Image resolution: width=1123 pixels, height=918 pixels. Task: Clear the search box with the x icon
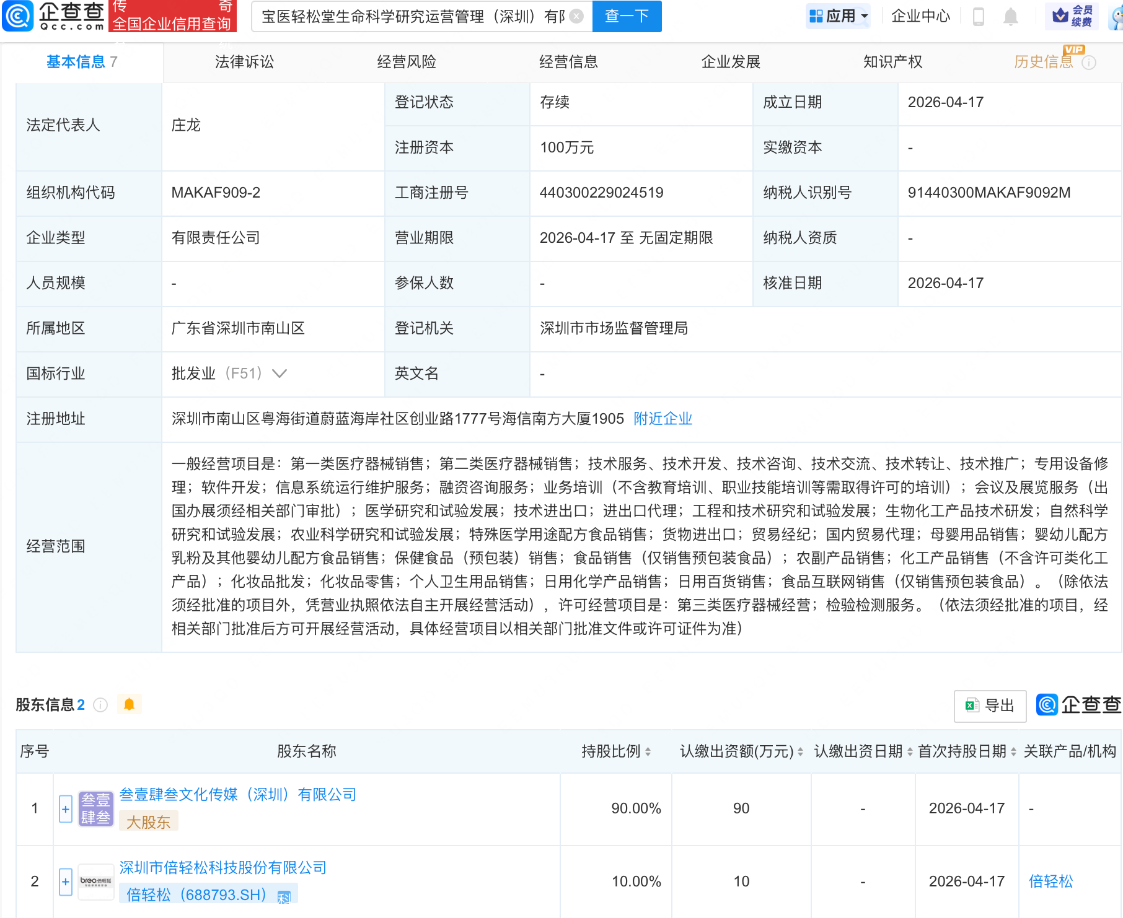tap(575, 17)
